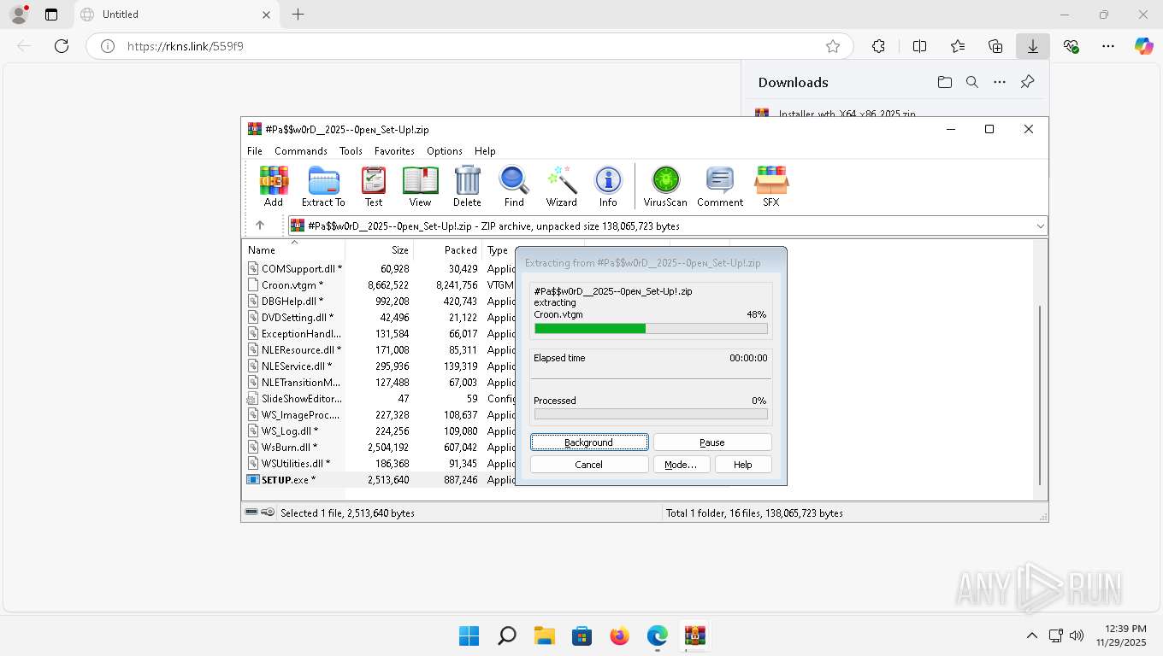Expand the archive path dropdown arrow
The width and height of the screenshot is (1163, 656).
click(1040, 226)
